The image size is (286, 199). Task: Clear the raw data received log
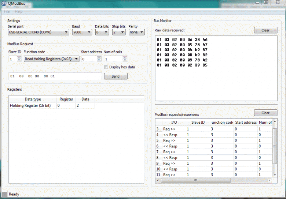click(x=265, y=30)
